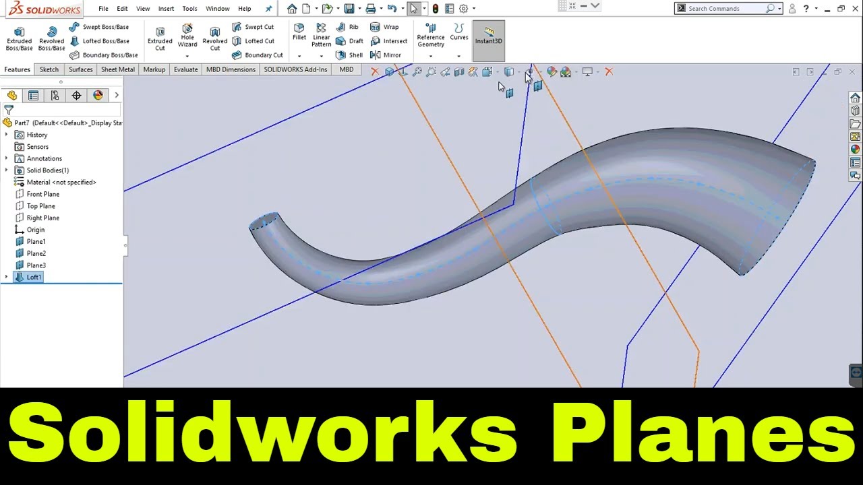Show more manager tabs with chevron arrow
Screen dimensions: 863x485
[x=117, y=96]
